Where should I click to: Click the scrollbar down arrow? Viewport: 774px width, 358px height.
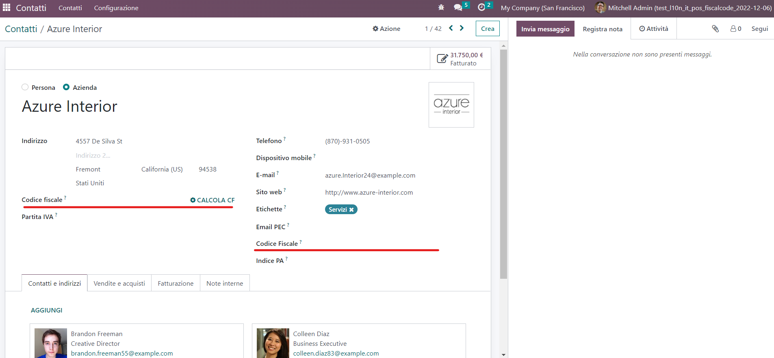click(503, 355)
